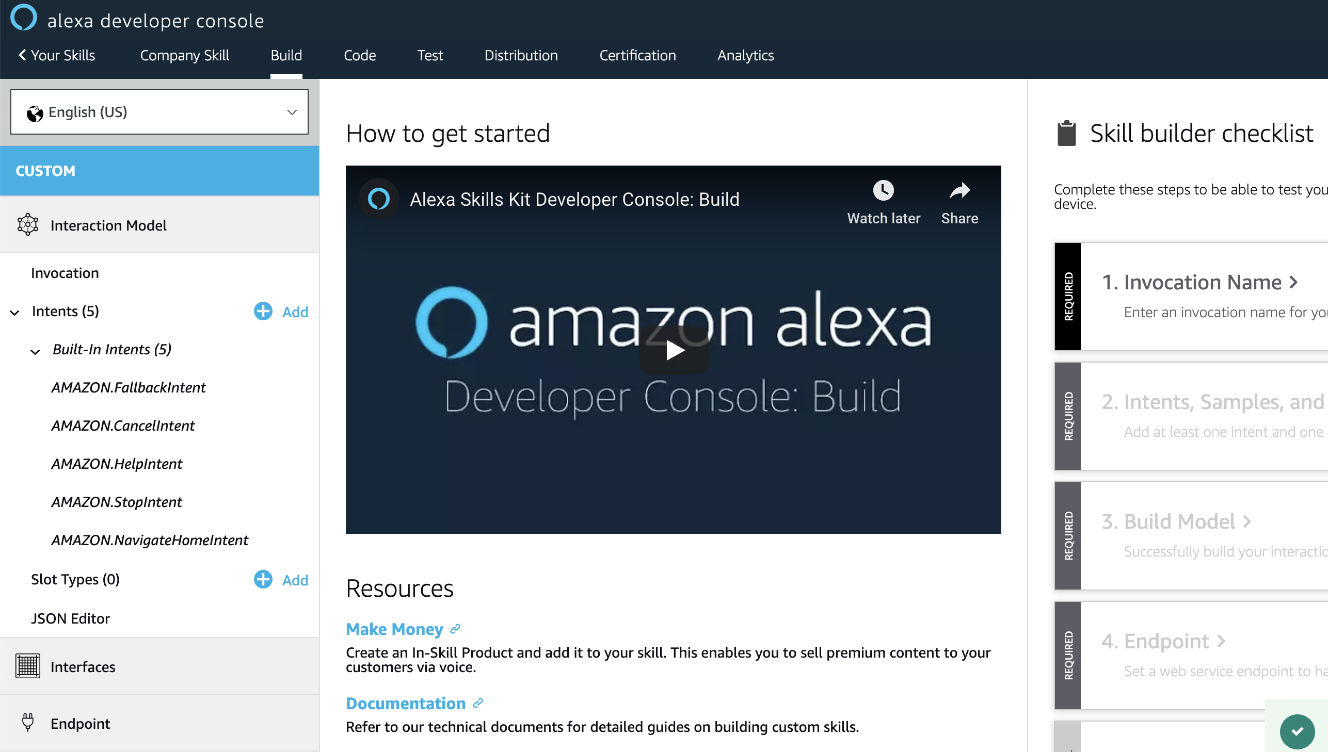The height and width of the screenshot is (752, 1328).
Task: Click Add slot type plus icon
Action: [263, 579]
